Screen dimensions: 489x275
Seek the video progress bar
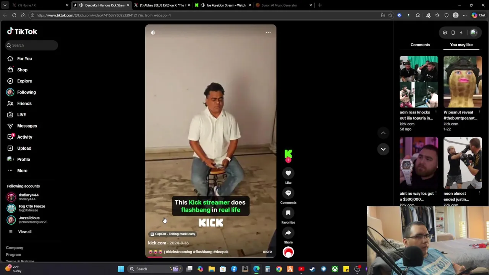click(x=210, y=257)
